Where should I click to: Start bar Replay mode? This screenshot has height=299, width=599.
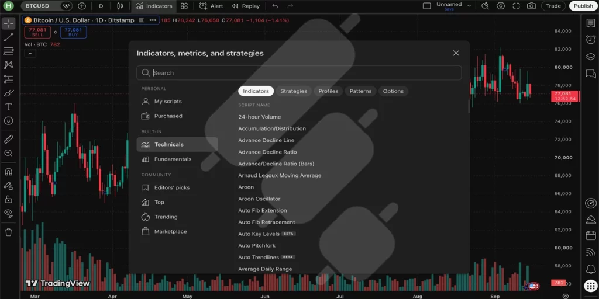(x=246, y=6)
